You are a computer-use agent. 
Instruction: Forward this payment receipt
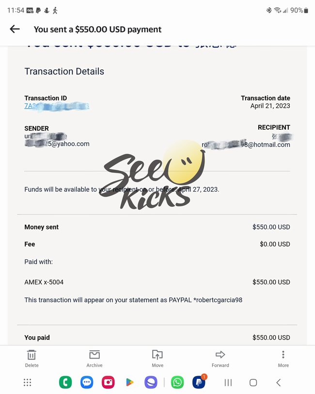pos(220,358)
